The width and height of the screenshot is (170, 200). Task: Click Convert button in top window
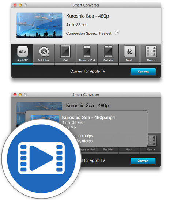point(143,72)
